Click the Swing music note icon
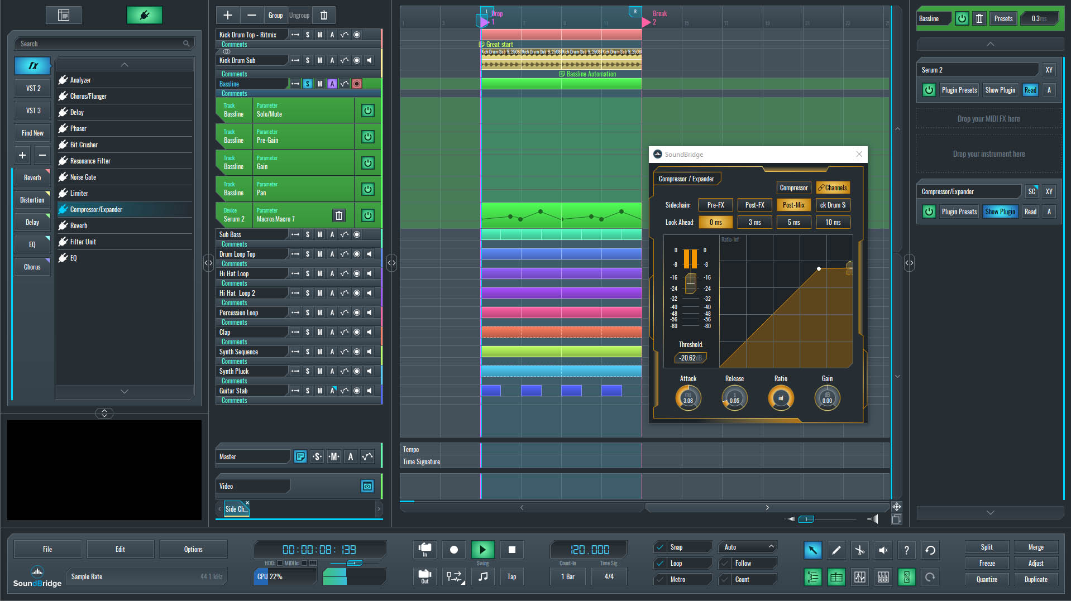Image resolution: width=1071 pixels, height=601 pixels. [x=482, y=576]
